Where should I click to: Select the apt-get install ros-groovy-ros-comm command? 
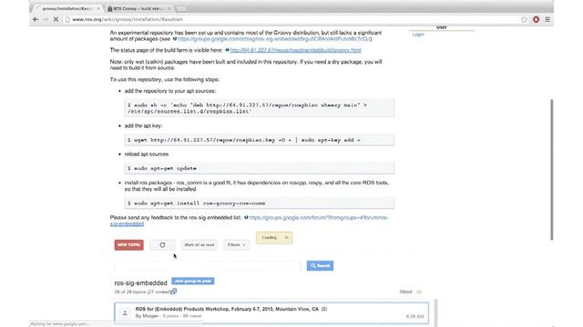(197, 203)
